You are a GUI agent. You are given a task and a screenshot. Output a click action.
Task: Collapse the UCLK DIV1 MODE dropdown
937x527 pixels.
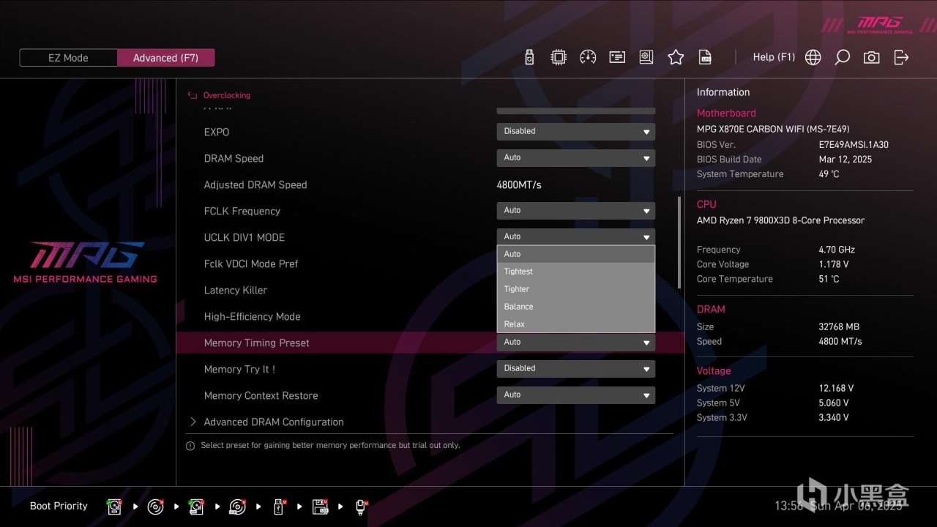[x=576, y=236]
